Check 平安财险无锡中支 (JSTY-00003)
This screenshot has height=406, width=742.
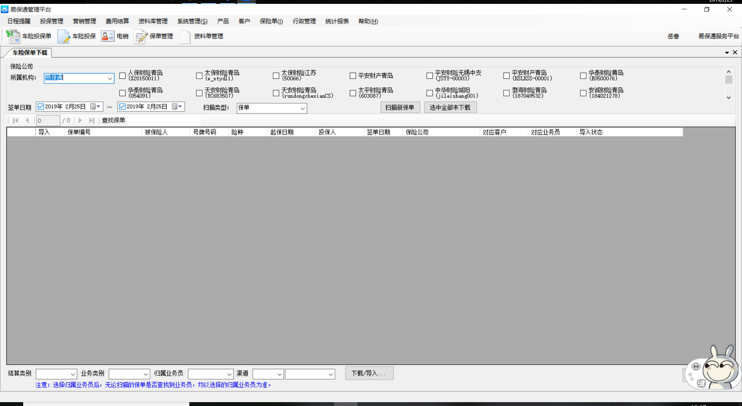click(x=429, y=76)
